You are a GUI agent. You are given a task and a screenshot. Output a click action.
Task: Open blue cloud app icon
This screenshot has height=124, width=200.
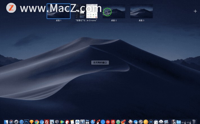point(103,122)
